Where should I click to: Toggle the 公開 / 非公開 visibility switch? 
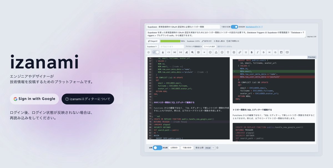click(x=157, y=148)
